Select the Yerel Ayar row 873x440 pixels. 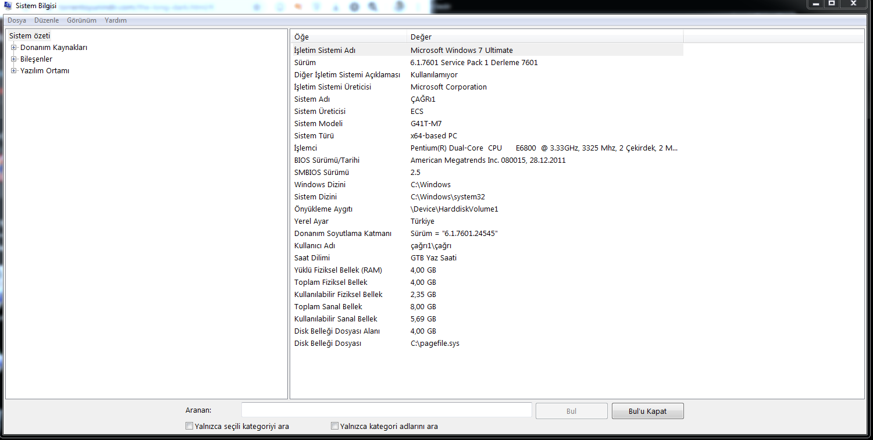pos(487,221)
